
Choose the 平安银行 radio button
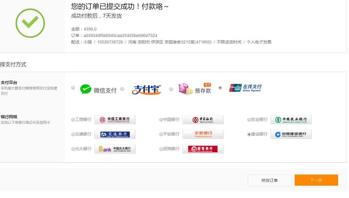161,134
